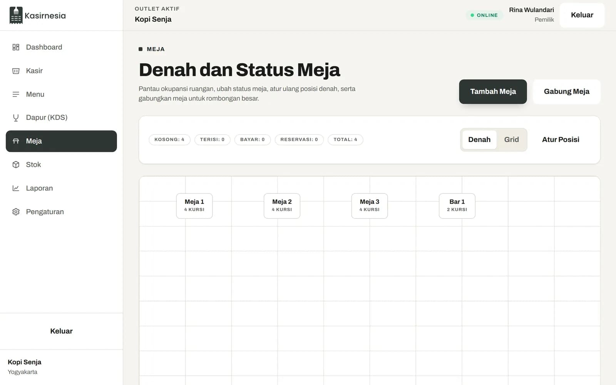The image size is (616, 385).
Task: Select the Meja 2 table card
Action: (282, 206)
